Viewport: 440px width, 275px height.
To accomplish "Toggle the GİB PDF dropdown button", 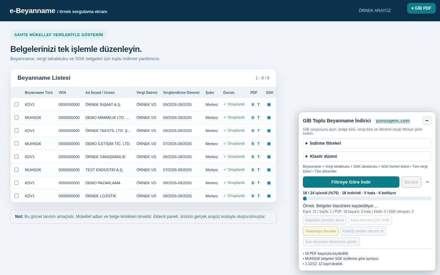I will 421,8.
